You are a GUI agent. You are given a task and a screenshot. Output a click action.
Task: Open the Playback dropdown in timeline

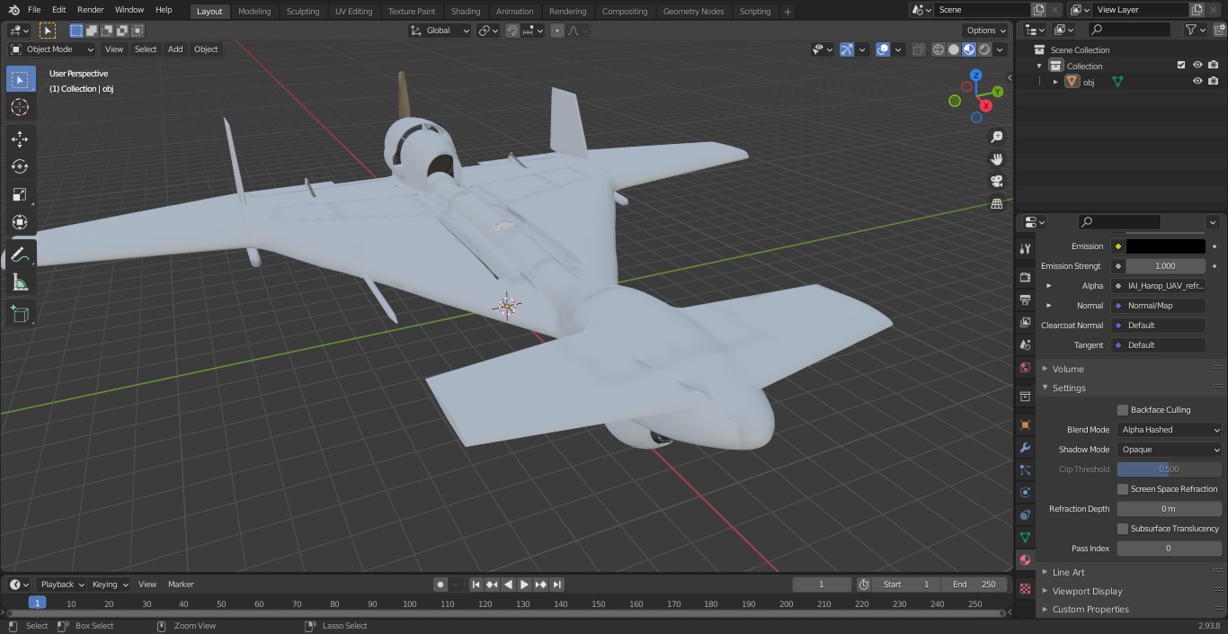pyautogui.click(x=62, y=585)
